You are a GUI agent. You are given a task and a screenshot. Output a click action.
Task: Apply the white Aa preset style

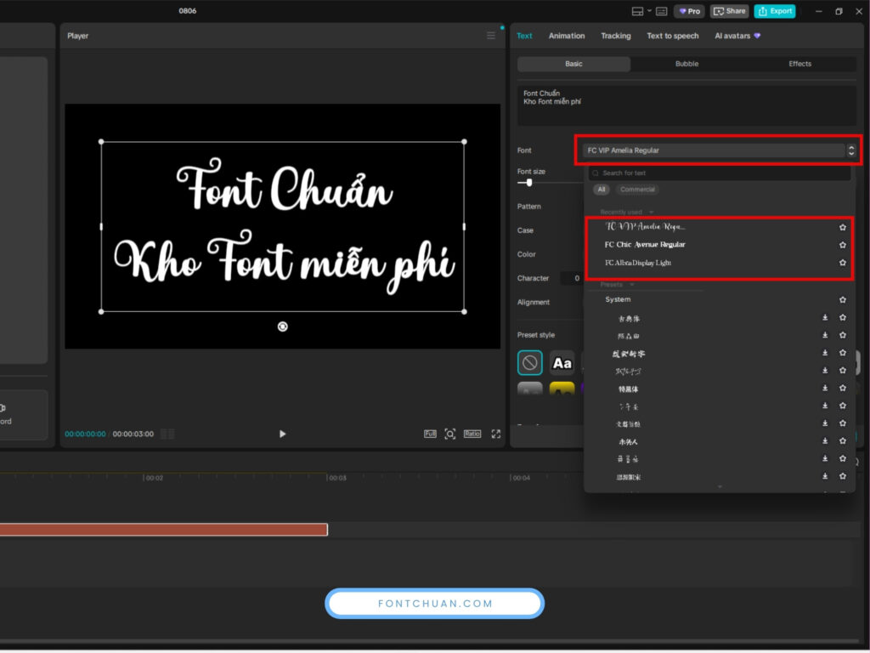pos(562,363)
